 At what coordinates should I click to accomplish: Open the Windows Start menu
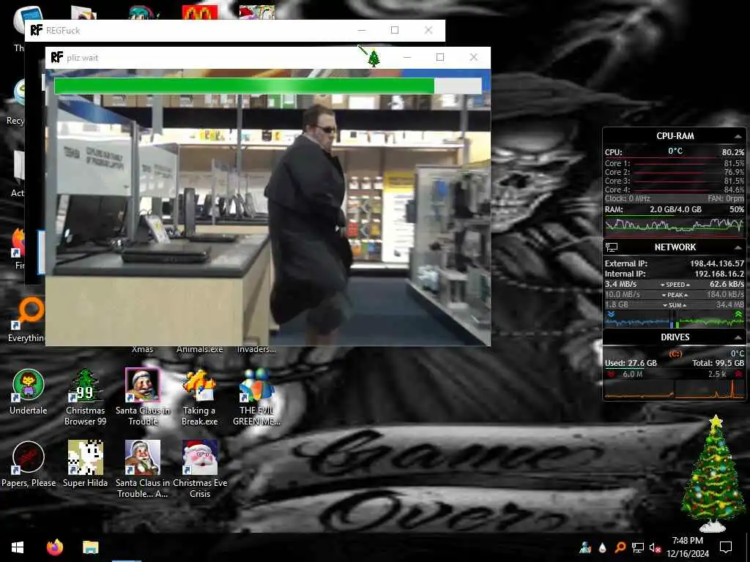[x=18, y=547]
